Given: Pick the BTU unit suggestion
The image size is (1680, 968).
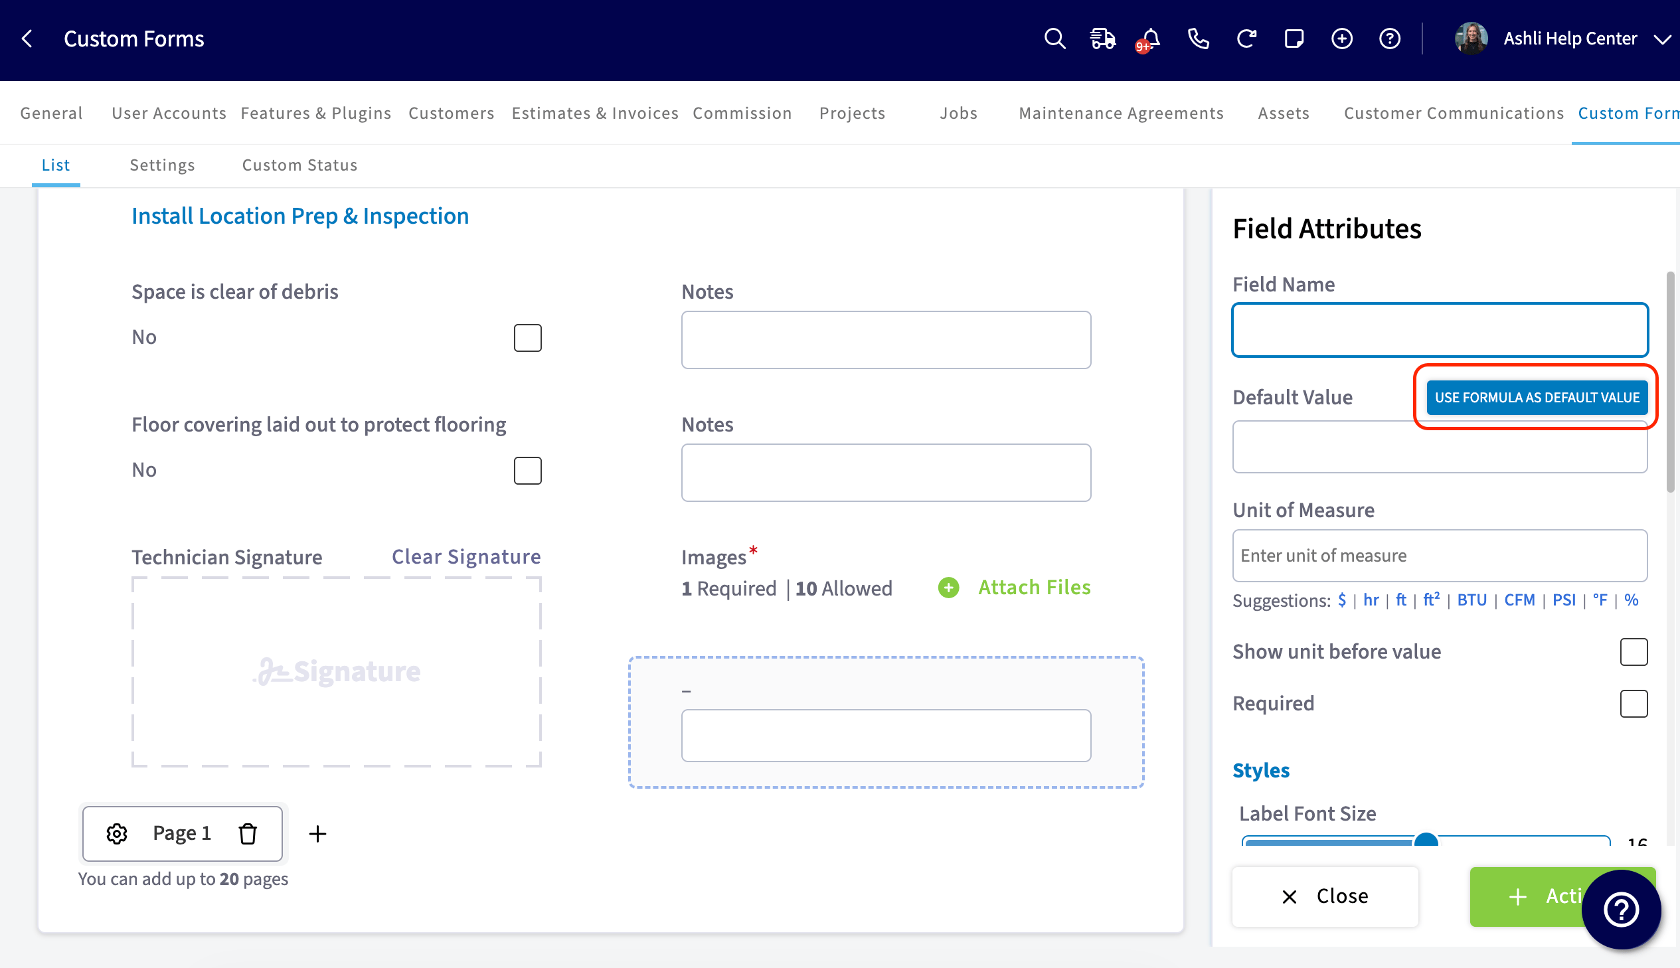Looking at the screenshot, I should (1472, 600).
